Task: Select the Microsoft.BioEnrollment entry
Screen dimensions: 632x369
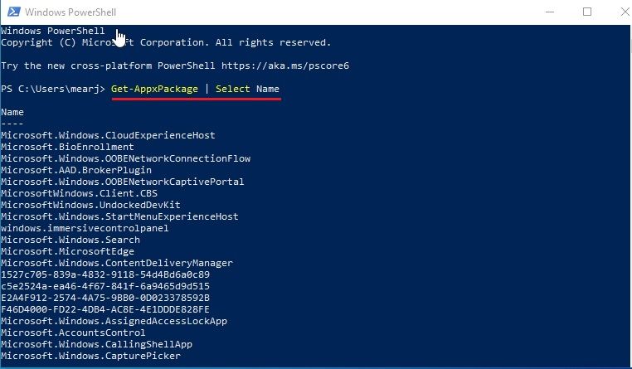Action: click(67, 147)
